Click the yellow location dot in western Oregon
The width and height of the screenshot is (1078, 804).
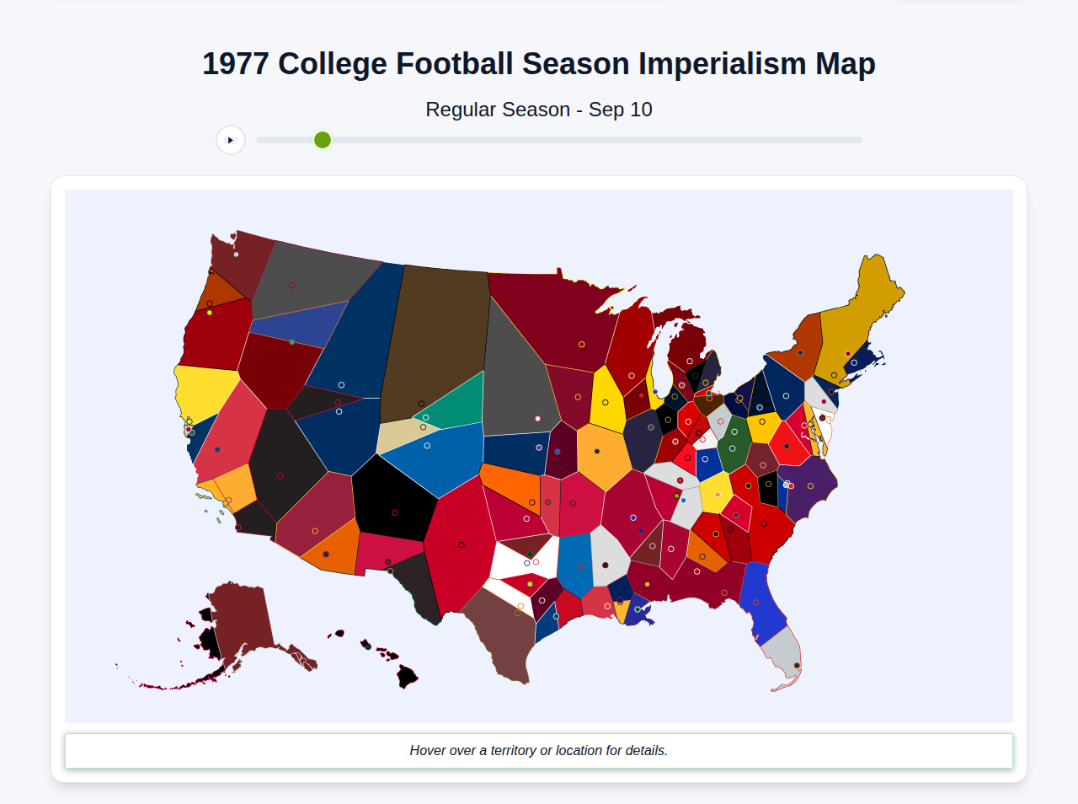[210, 313]
